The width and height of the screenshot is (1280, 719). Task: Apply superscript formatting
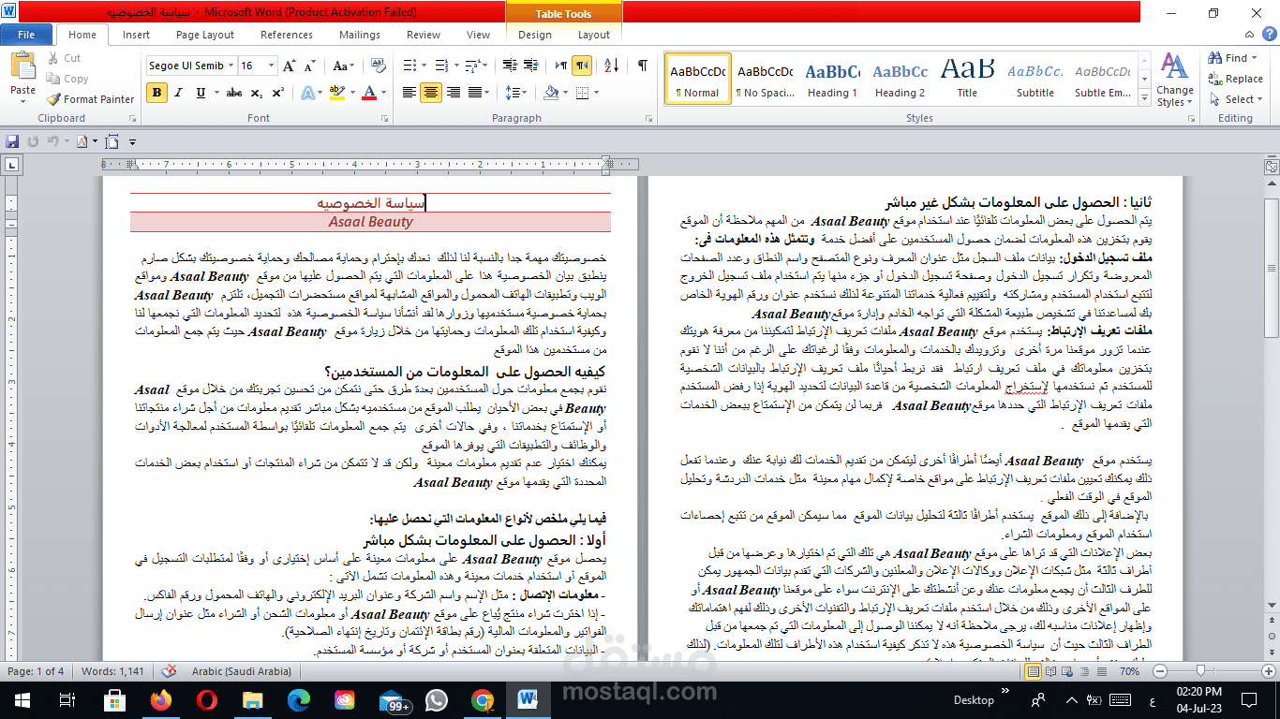click(277, 93)
